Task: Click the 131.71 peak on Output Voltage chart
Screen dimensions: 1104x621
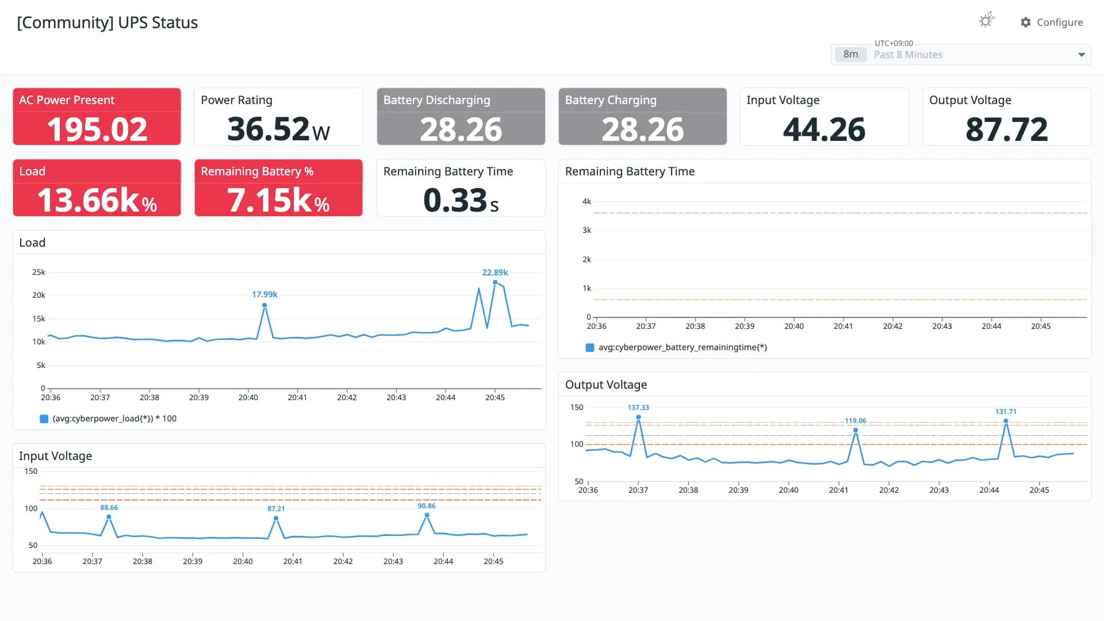Action: pos(1006,421)
